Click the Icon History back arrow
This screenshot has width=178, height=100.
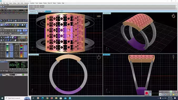[x=24, y=7]
